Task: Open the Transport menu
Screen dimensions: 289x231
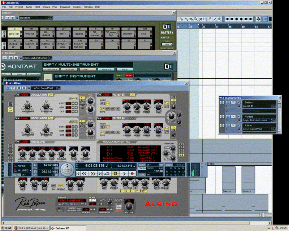Action: (x=65, y=7)
